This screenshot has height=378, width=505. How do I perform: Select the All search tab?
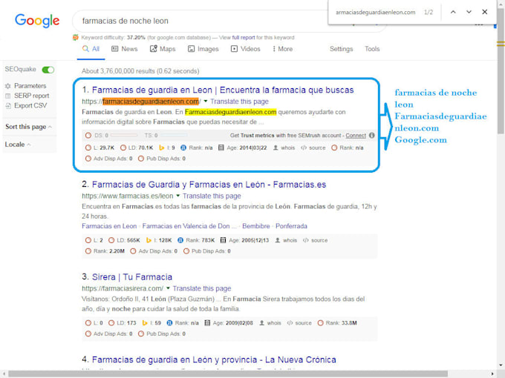coord(91,49)
